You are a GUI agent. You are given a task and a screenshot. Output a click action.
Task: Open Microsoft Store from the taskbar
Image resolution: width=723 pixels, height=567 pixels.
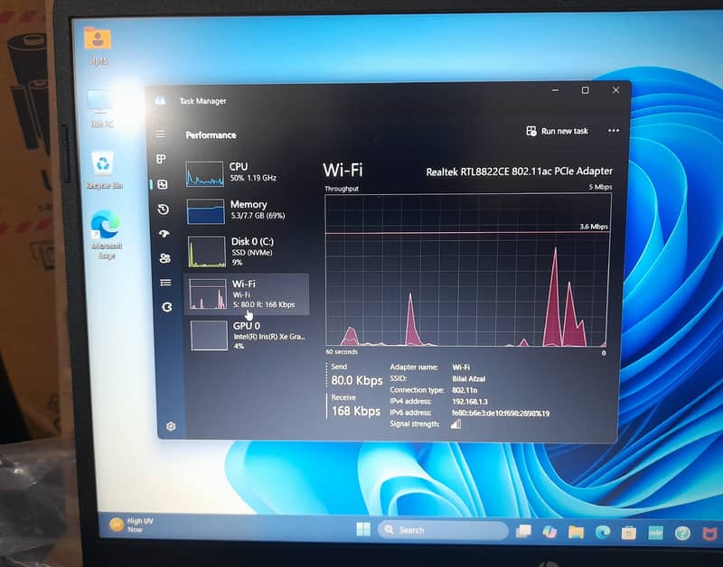click(628, 533)
